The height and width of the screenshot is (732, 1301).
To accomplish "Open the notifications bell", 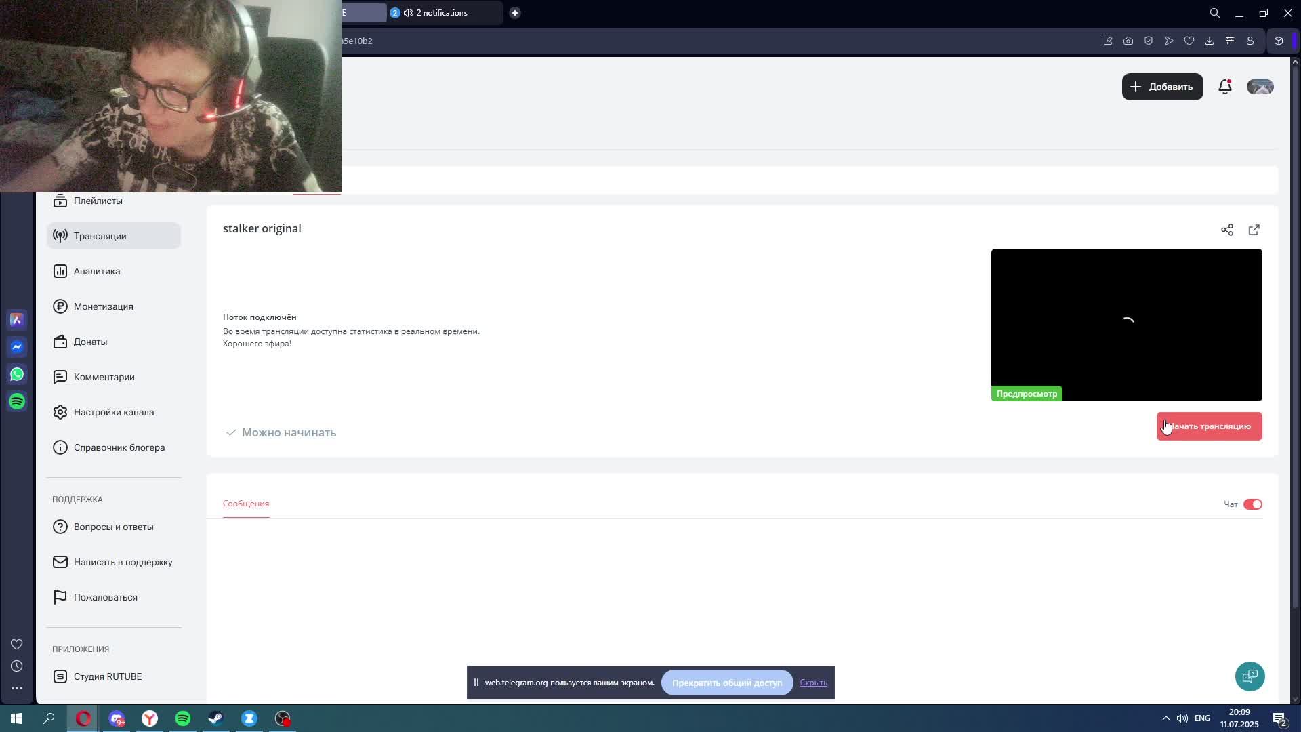I will click(x=1224, y=87).
